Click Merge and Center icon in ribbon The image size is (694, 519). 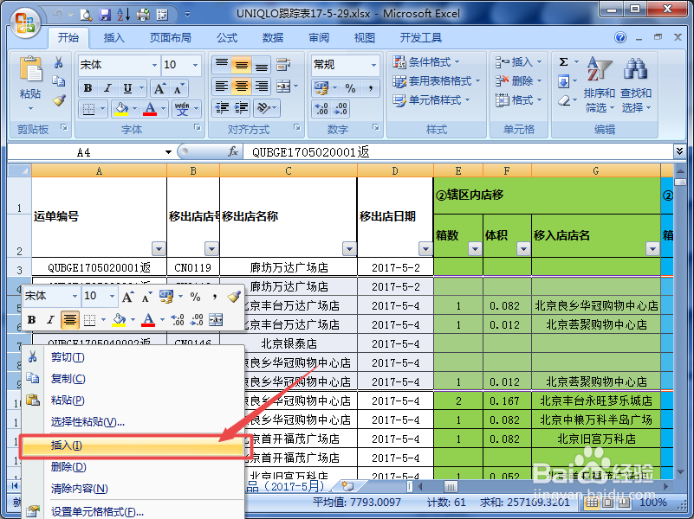coord(283,86)
